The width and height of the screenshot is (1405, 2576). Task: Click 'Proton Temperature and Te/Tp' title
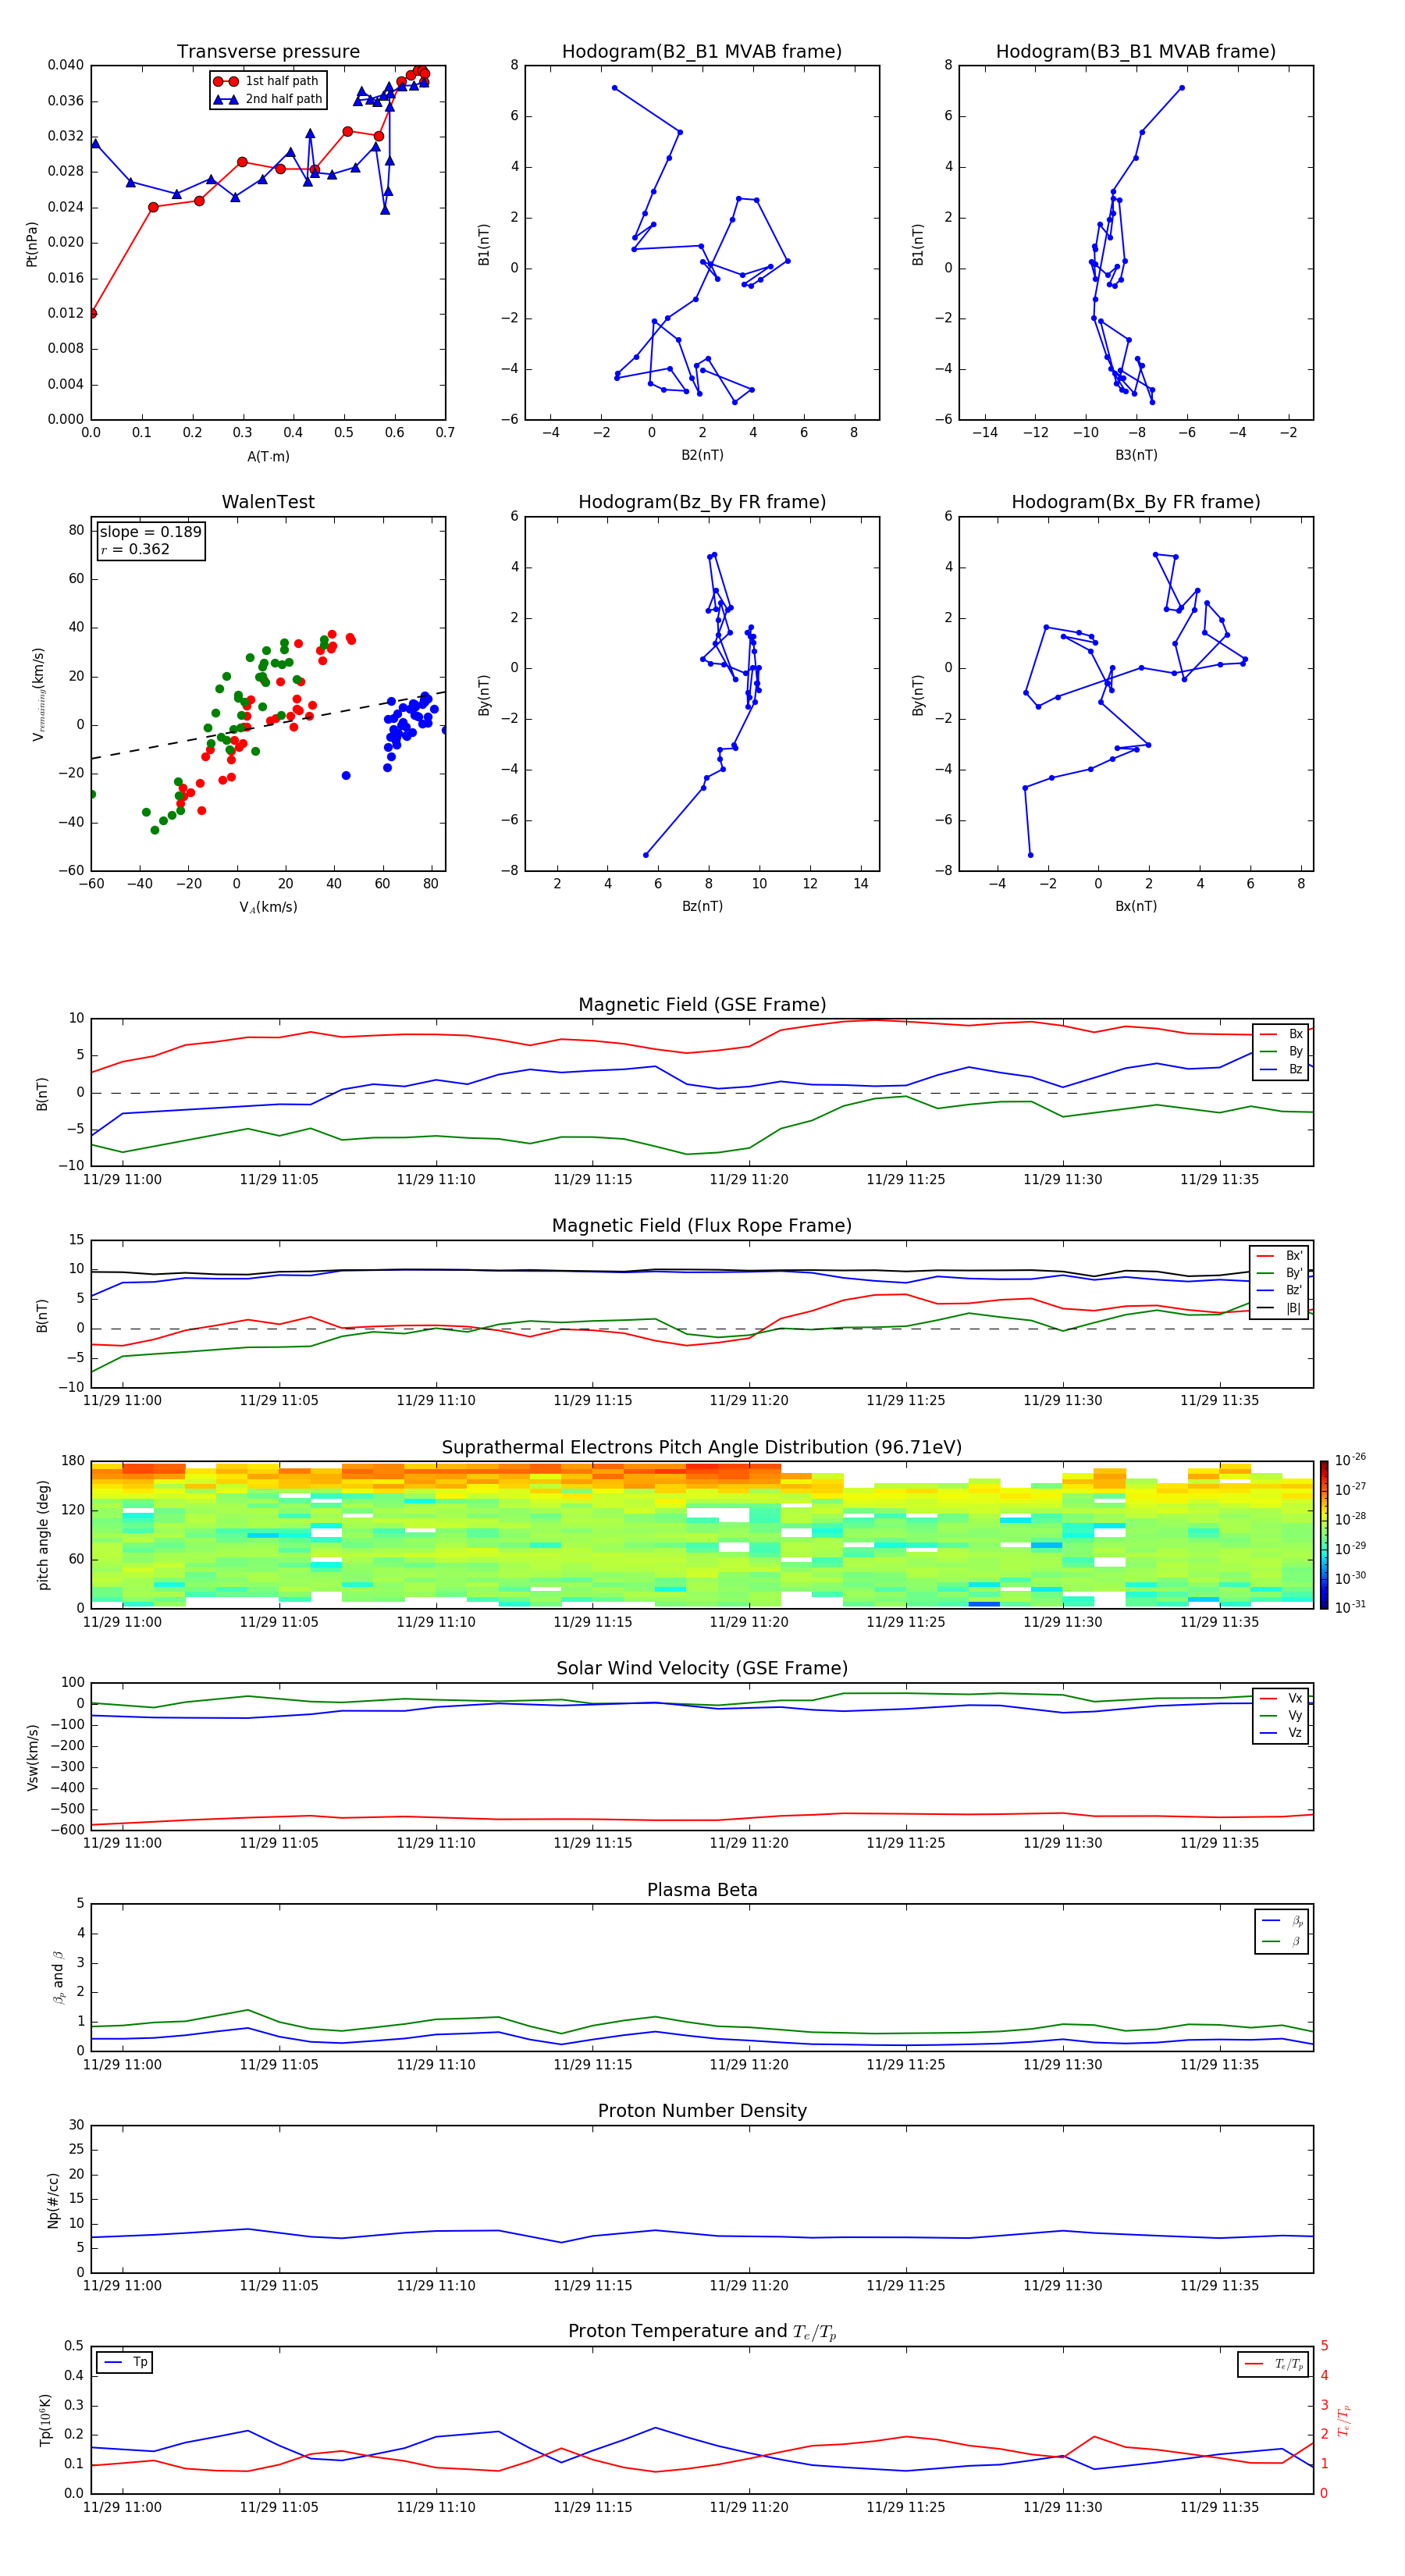(702, 2332)
